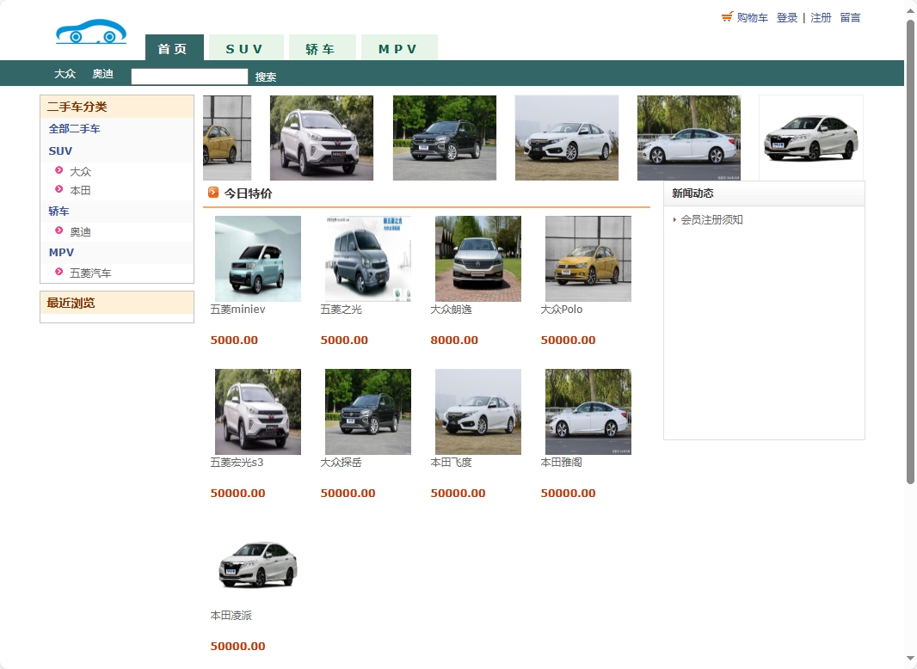Click the pink arrow icon beside 五菱汽车

59,272
